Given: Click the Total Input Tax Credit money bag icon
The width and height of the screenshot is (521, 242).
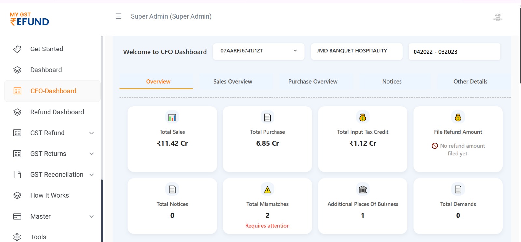Looking at the screenshot, I should click(363, 117).
